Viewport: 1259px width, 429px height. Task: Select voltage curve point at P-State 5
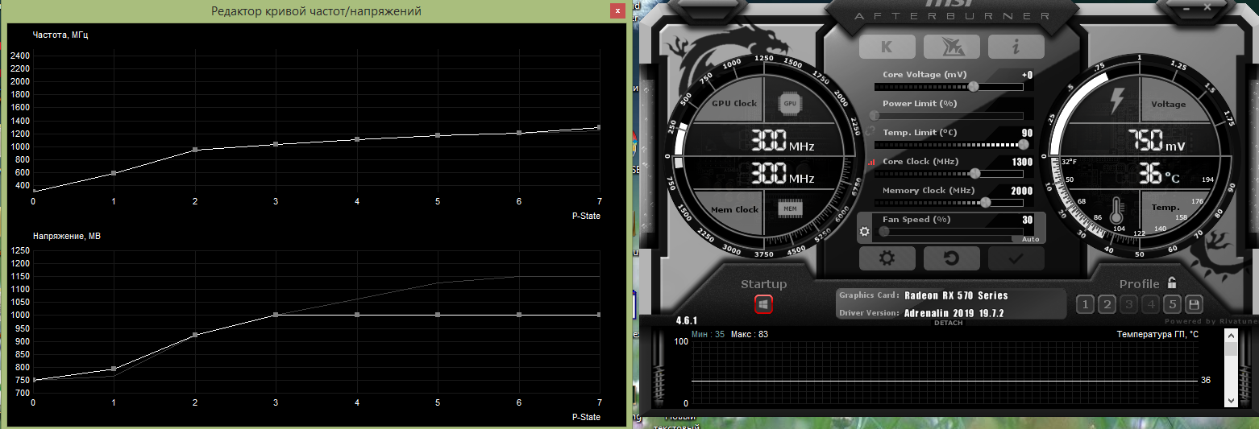tap(438, 315)
